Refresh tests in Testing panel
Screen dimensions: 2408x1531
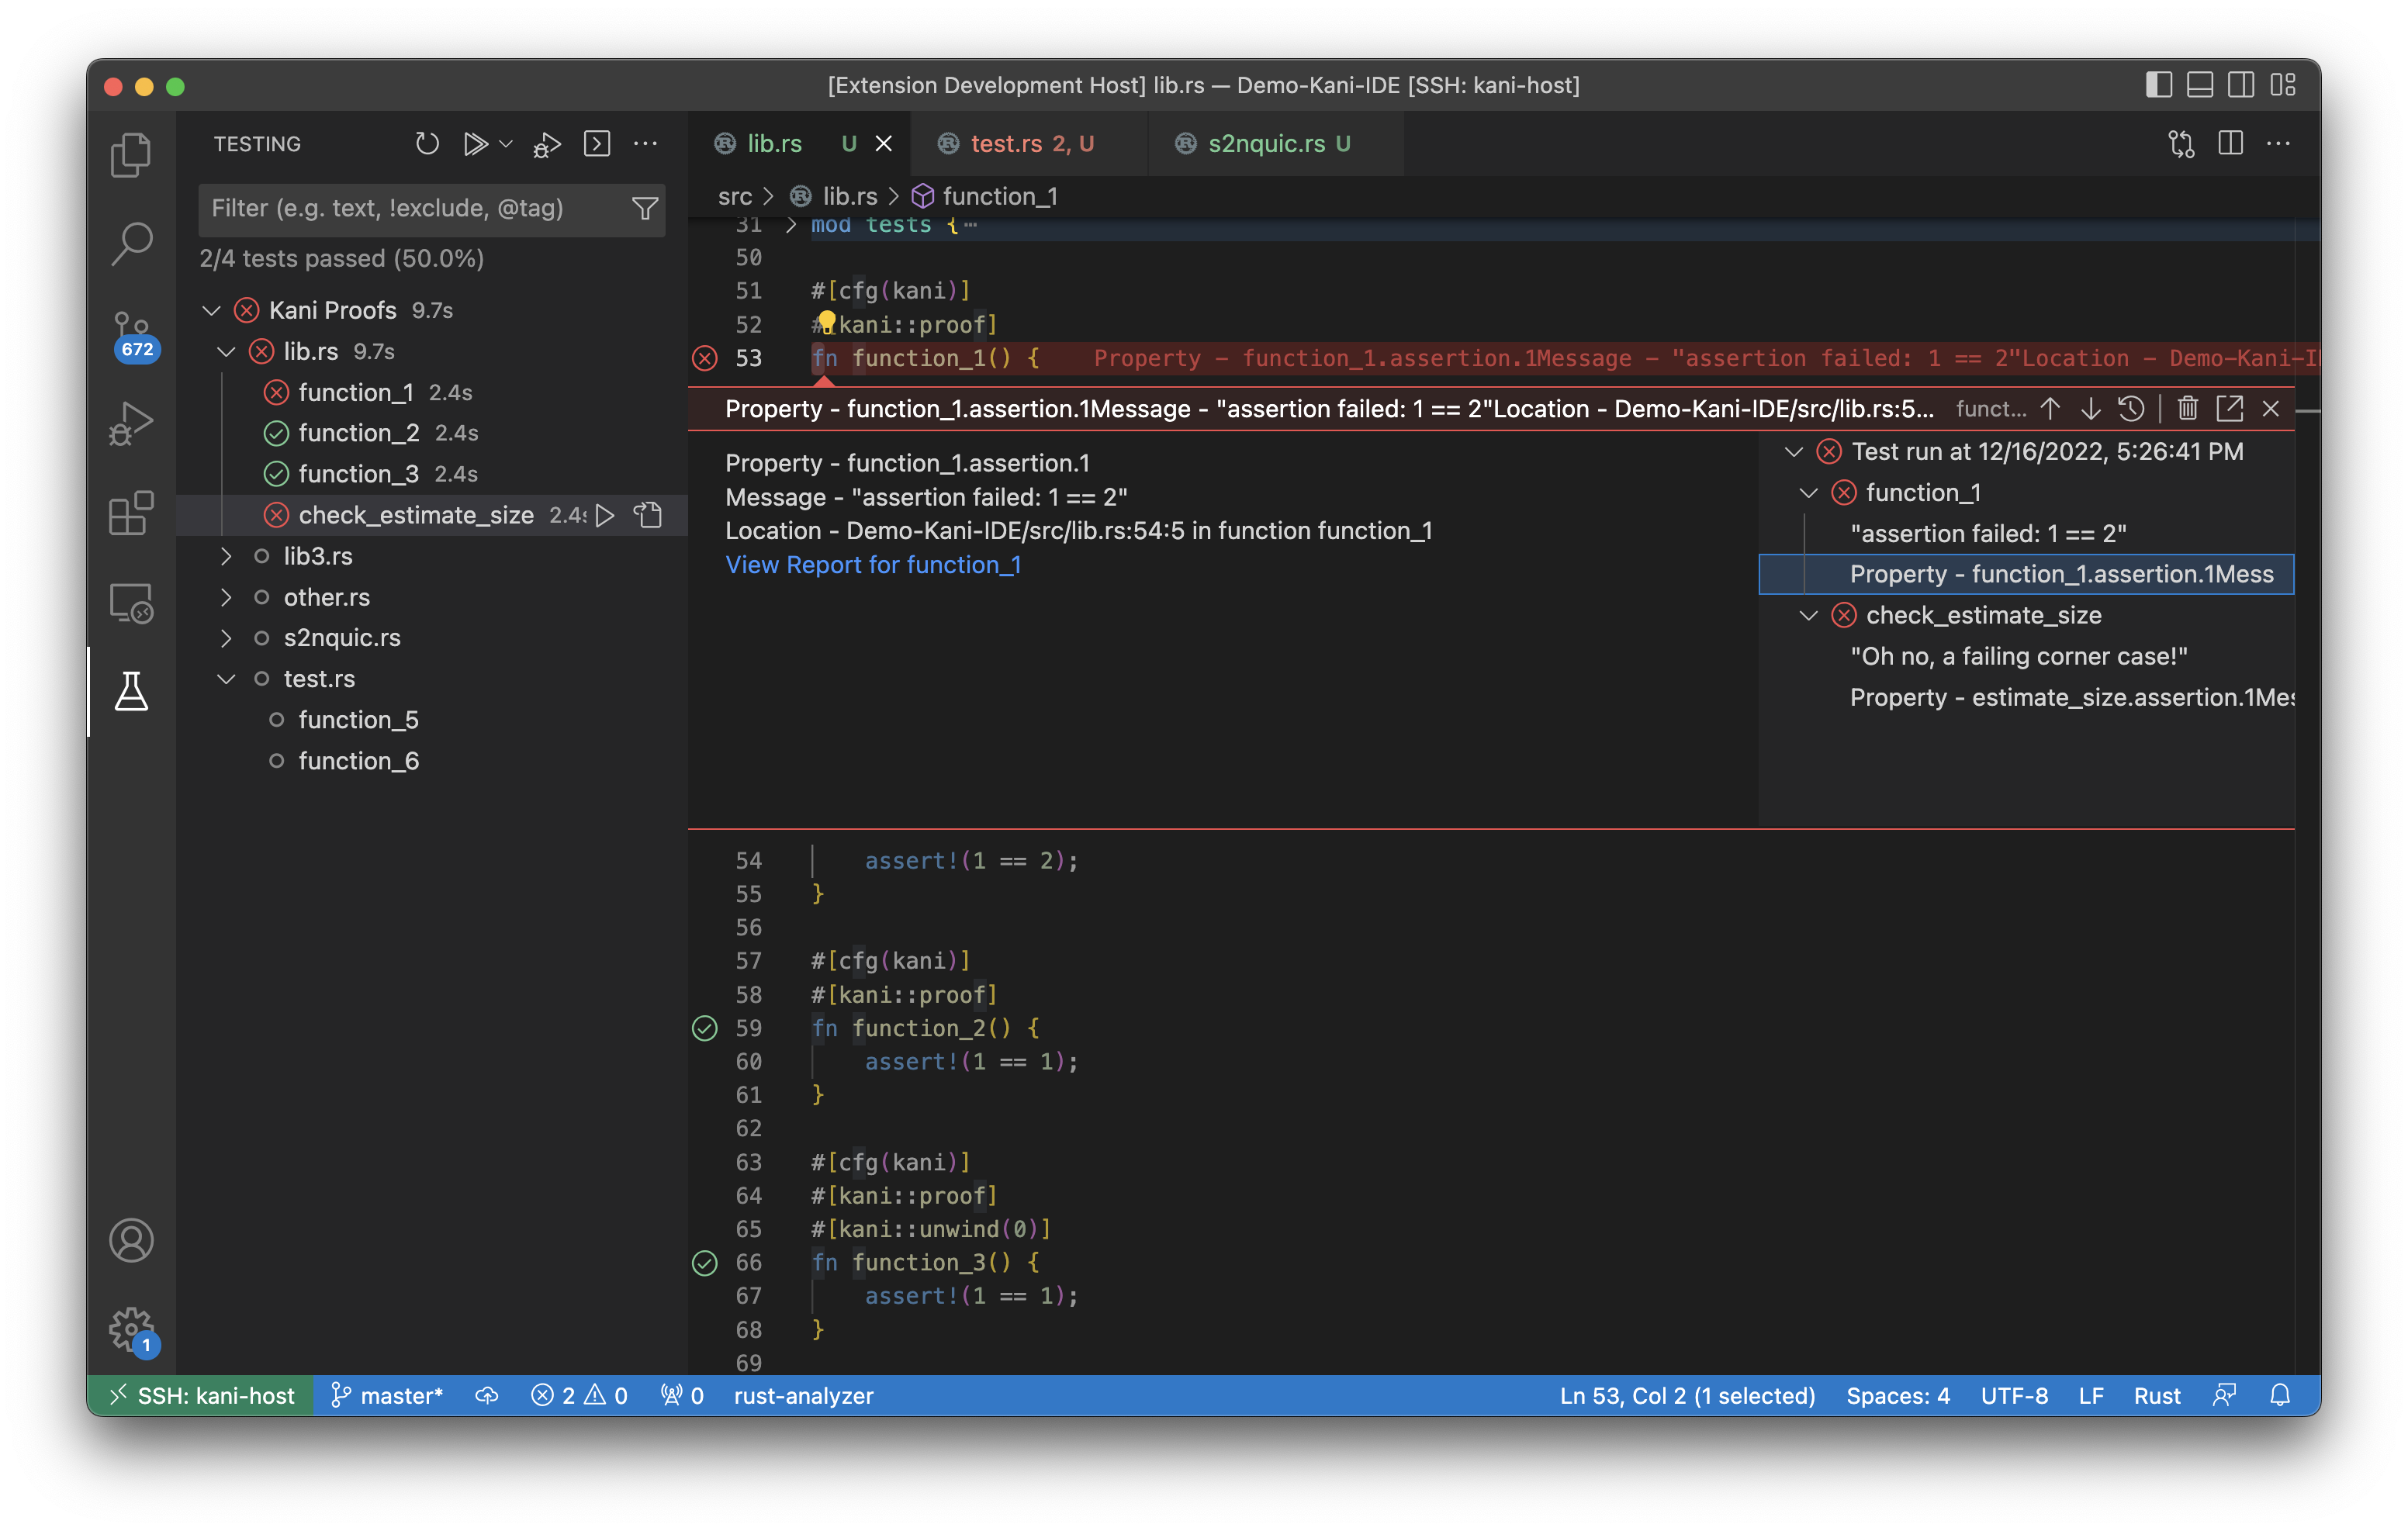(x=427, y=144)
